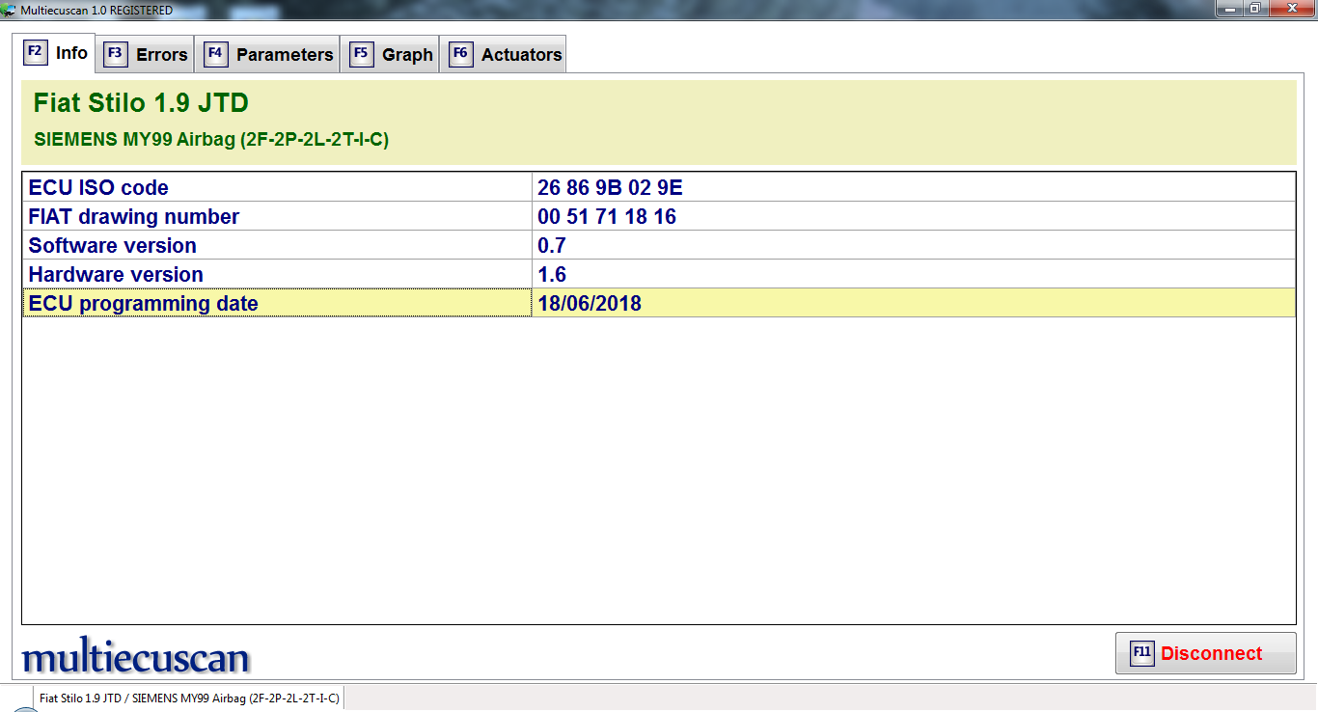Click the multiecuscan logo at bottom left

point(136,658)
